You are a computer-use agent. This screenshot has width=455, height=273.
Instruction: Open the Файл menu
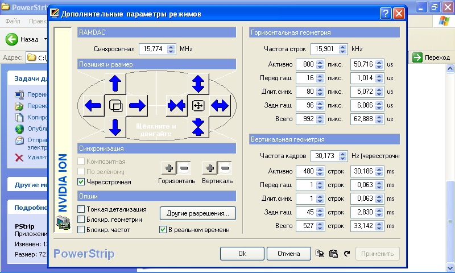click(13, 21)
